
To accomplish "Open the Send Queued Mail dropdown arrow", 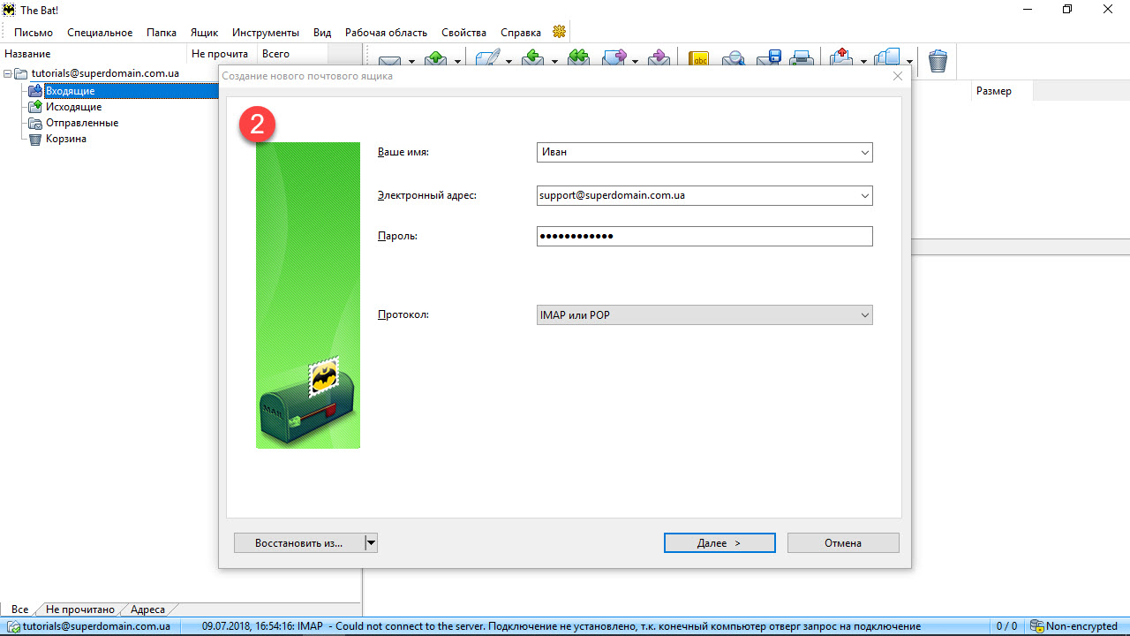I will pyautogui.click(x=458, y=62).
